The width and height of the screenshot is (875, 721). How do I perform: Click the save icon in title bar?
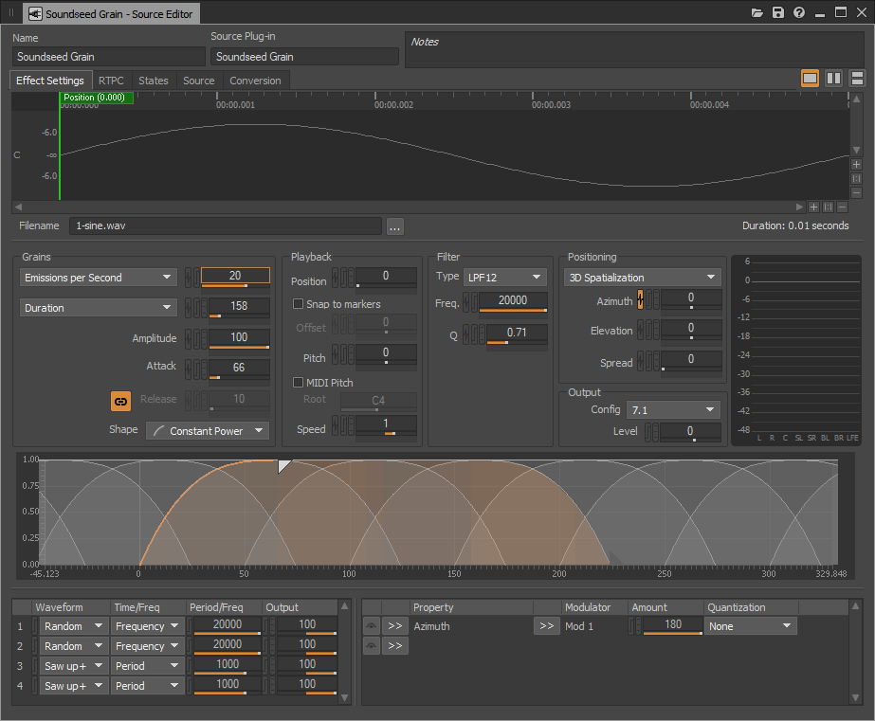click(778, 13)
